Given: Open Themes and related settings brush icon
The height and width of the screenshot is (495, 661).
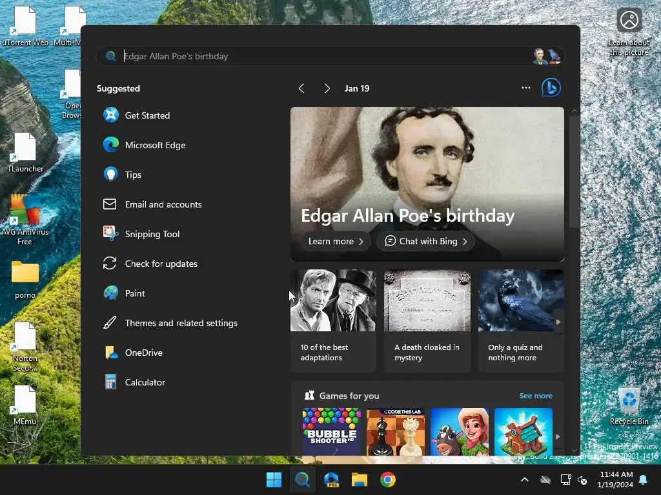Looking at the screenshot, I should [110, 323].
